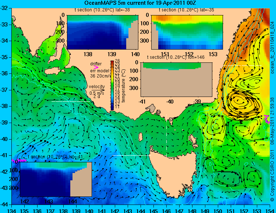This screenshot has height=213, width=276.
Task: Click latitude label -38 on main axis
Action: coord(4,106)
